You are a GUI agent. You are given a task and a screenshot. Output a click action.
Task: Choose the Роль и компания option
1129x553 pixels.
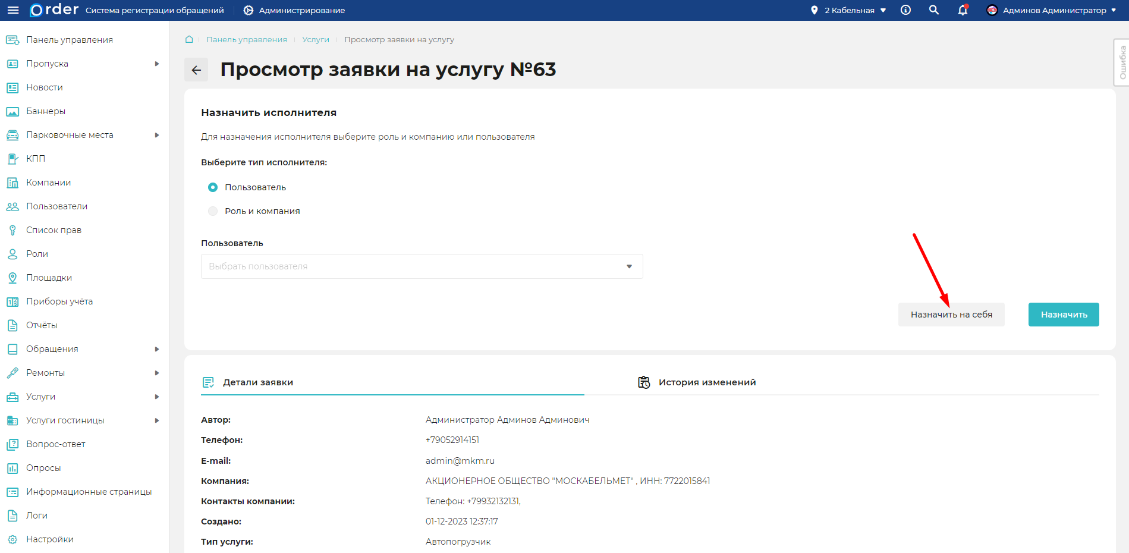point(212,210)
